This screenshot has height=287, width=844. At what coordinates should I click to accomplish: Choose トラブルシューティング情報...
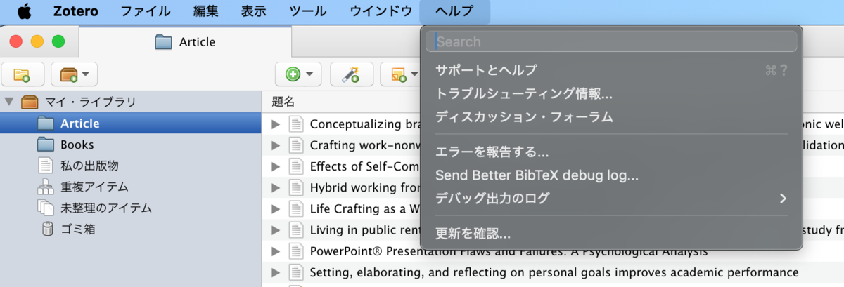coord(611,93)
